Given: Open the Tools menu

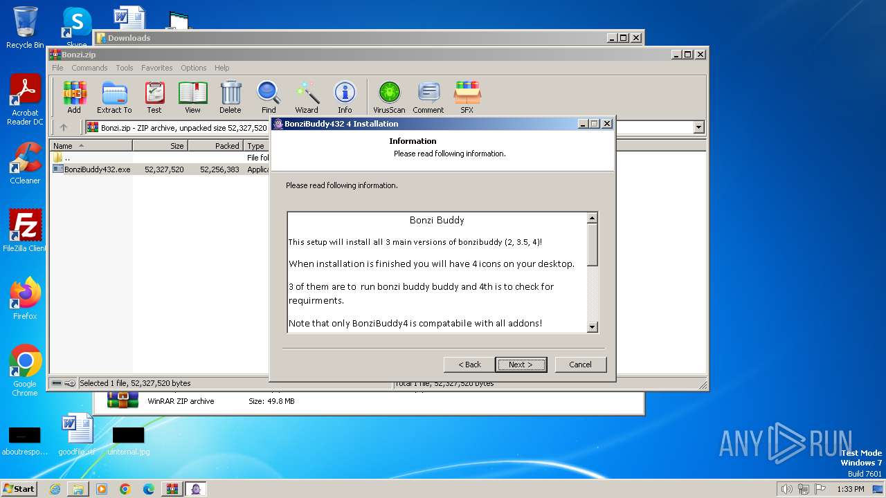Looking at the screenshot, I should tap(125, 68).
